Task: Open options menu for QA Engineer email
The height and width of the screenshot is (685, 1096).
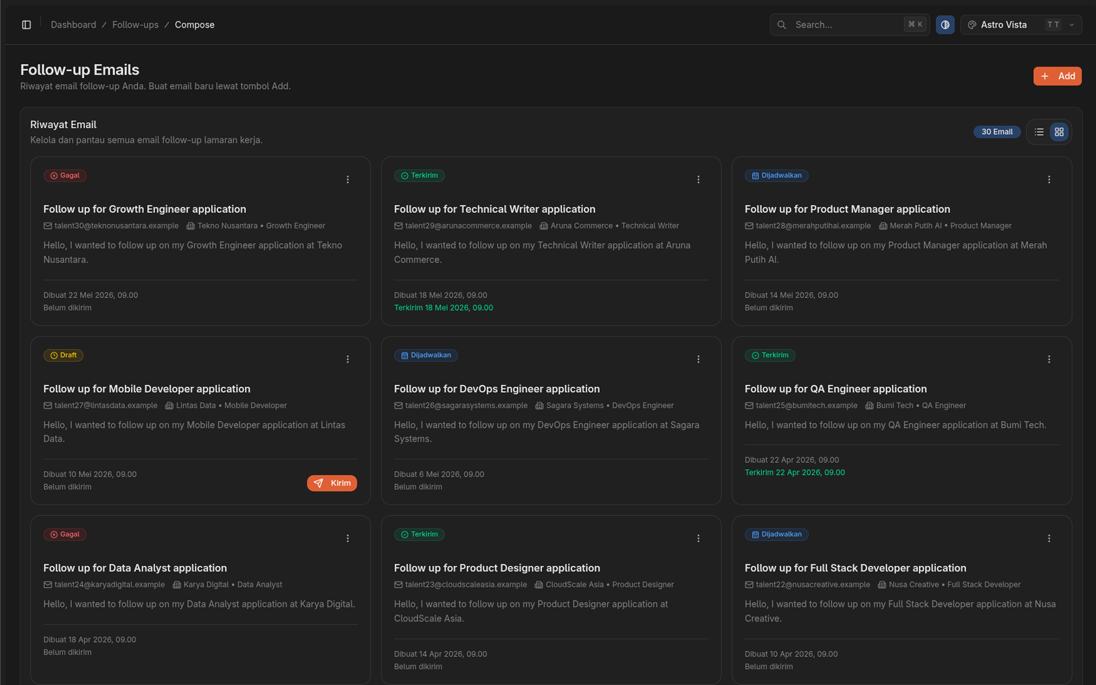Action: pos(1049,359)
